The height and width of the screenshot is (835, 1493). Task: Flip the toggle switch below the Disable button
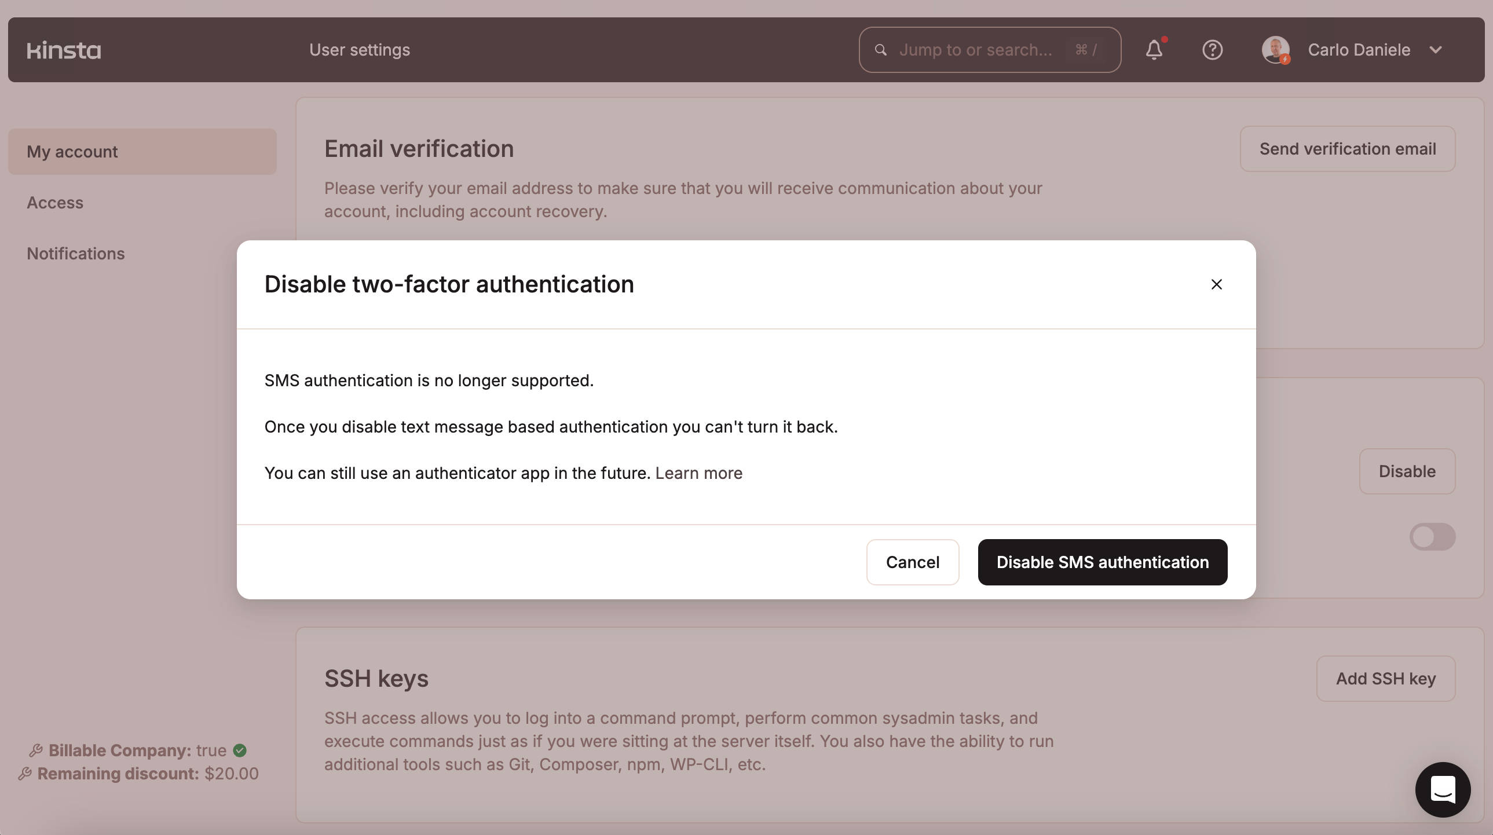click(1432, 537)
